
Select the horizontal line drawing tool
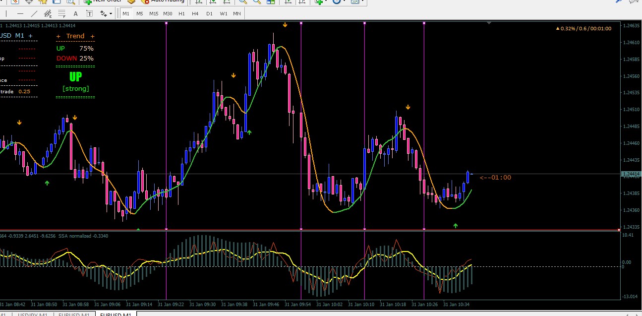pos(20,13)
